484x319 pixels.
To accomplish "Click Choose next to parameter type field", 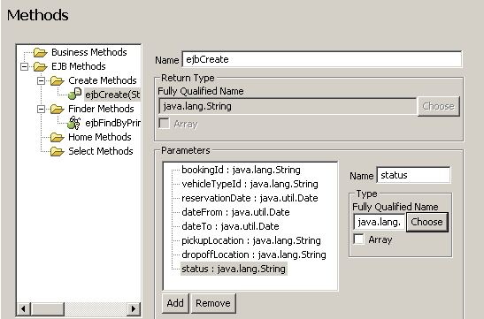I will point(426,222).
